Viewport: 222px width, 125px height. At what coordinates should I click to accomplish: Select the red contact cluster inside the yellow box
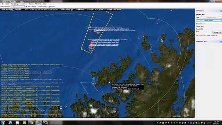tap(91, 47)
